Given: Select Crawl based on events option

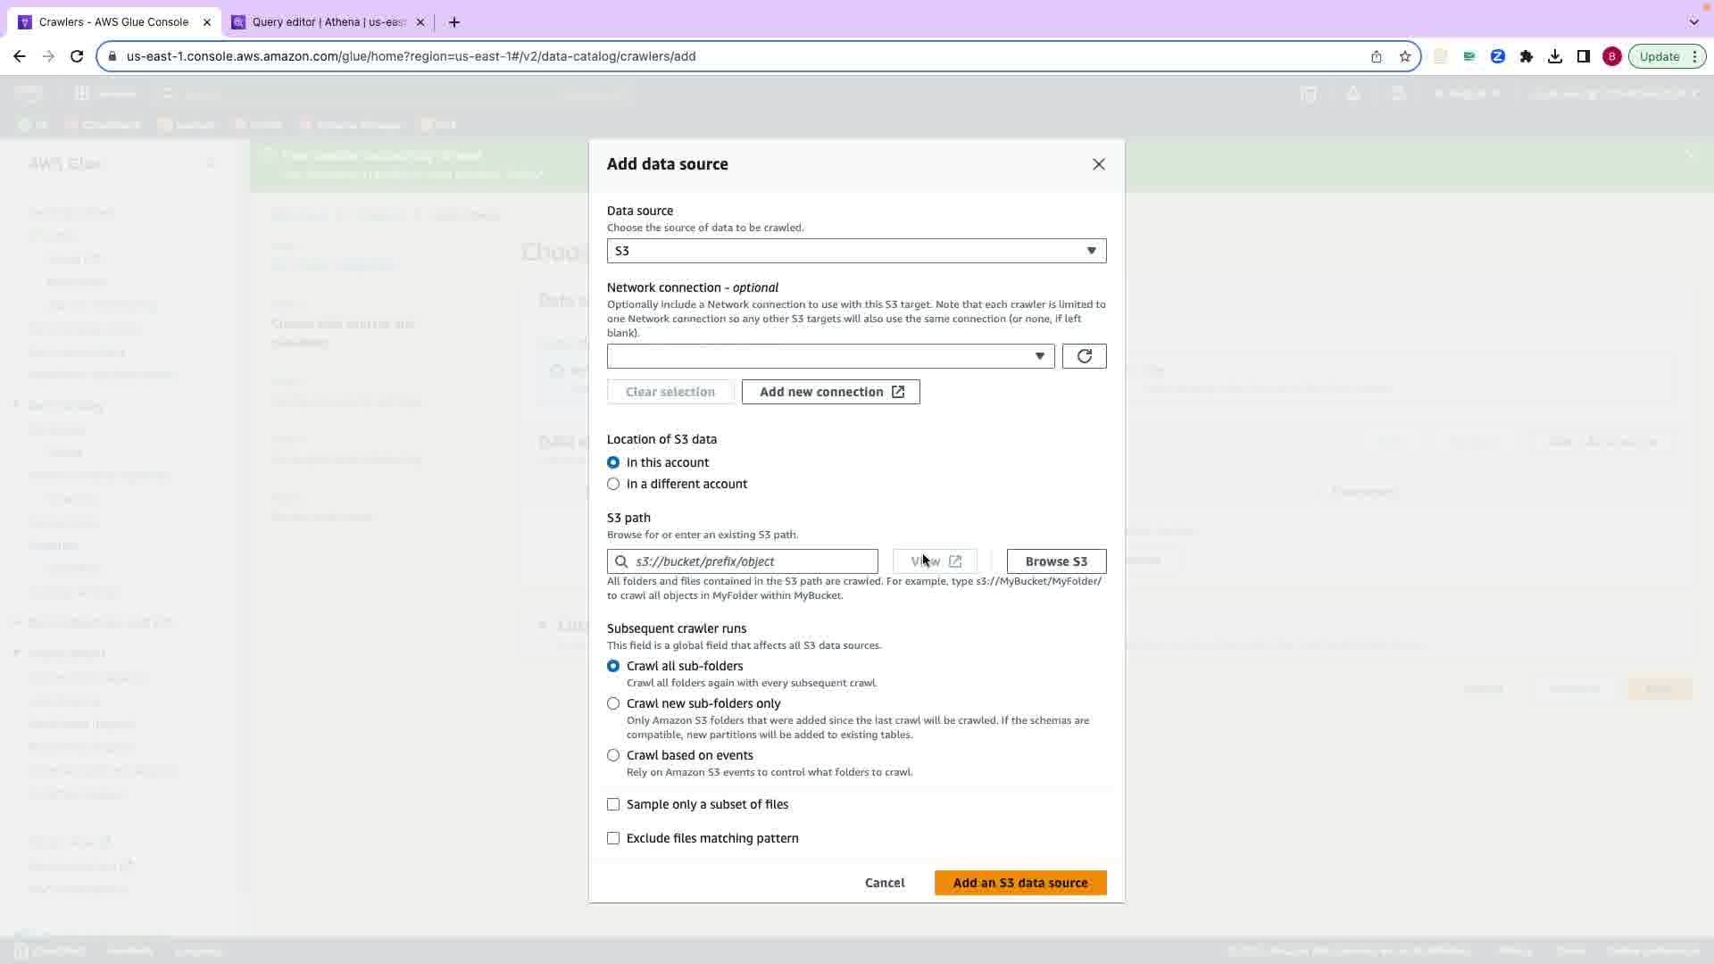Looking at the screenshot, I should click(613, 755).
